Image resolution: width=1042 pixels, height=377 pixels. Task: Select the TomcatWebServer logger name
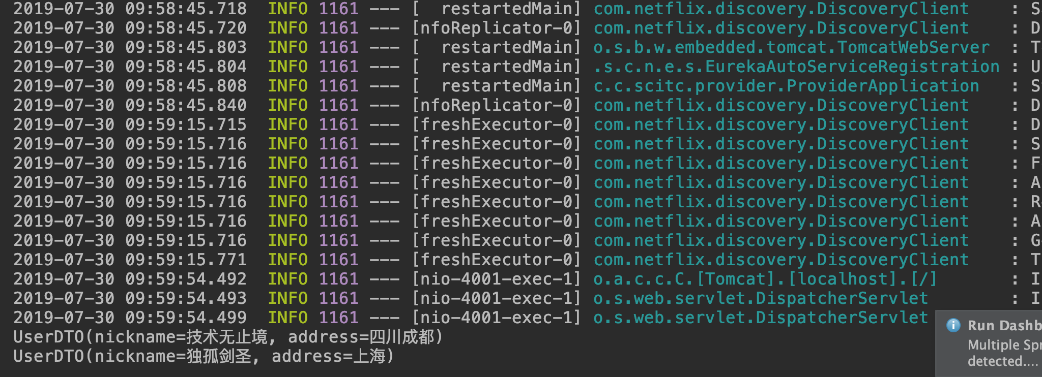click(791, 47)
